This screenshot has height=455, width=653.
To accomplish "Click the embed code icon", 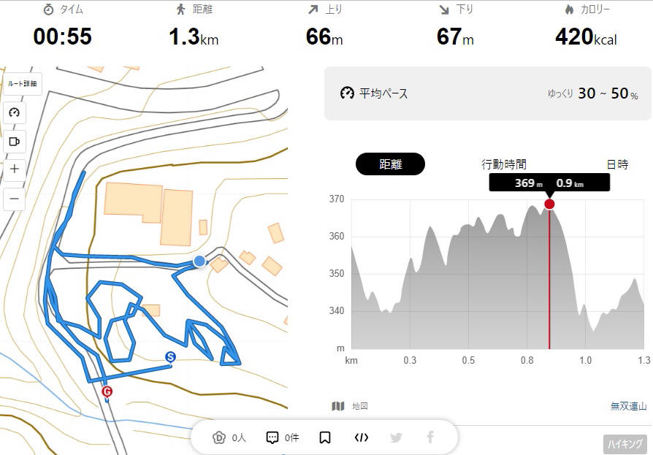I will tap(361, 437).
